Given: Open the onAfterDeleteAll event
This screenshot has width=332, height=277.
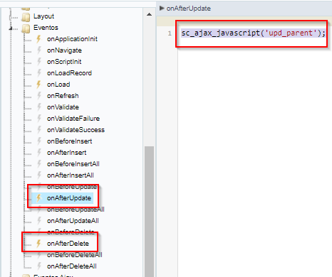Looking at the screenshot, I should tap(72, 266).
